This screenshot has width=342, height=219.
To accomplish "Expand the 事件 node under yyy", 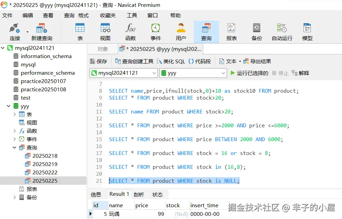I will click(x=15, y=139).
